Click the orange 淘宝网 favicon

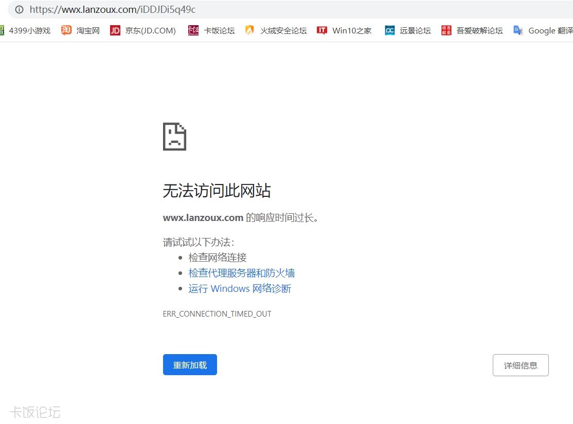(x=66, y=30)
